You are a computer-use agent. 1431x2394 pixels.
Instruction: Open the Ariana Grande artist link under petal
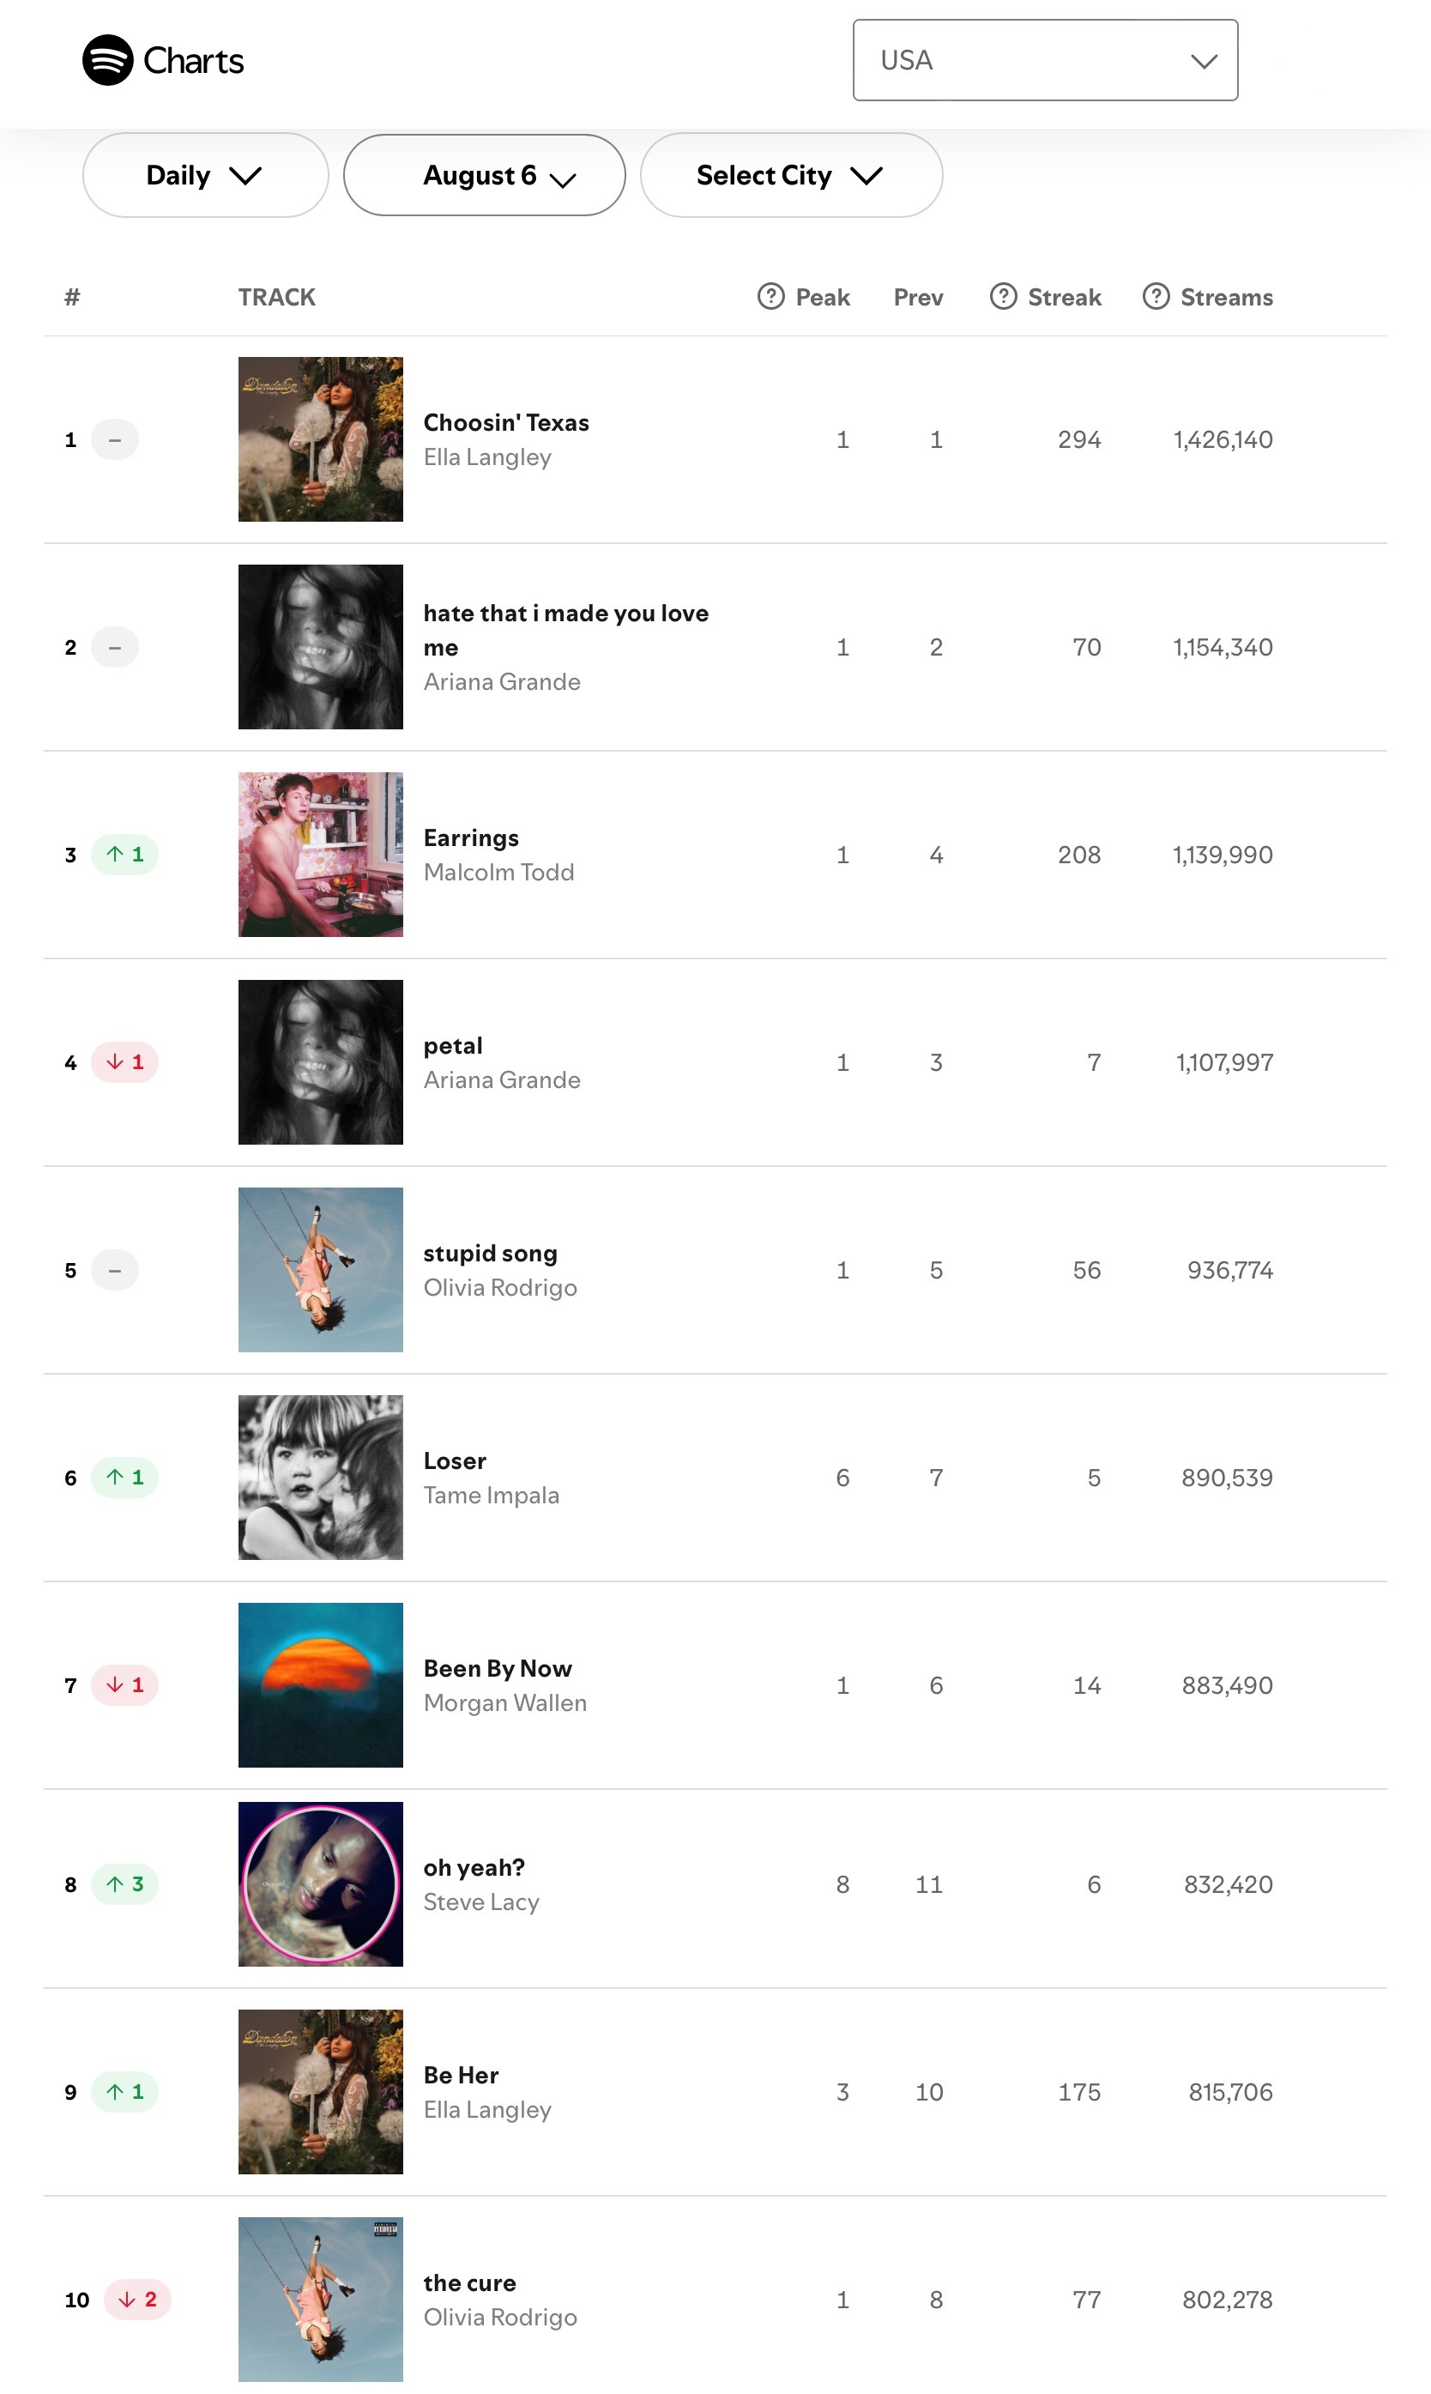click(501, 1079)
